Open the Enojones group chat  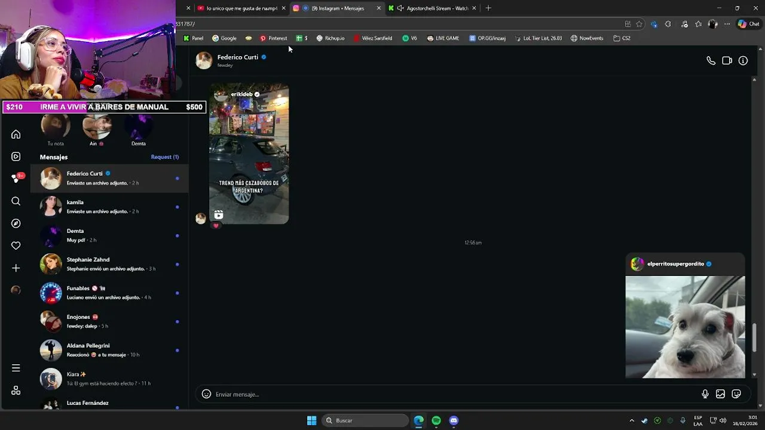[x=109, y=321]
